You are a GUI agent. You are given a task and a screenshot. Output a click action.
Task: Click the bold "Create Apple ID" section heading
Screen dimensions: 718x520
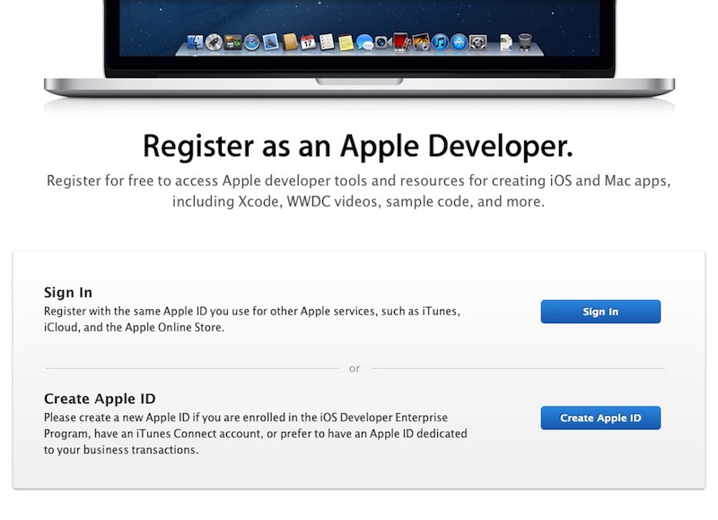100,399
